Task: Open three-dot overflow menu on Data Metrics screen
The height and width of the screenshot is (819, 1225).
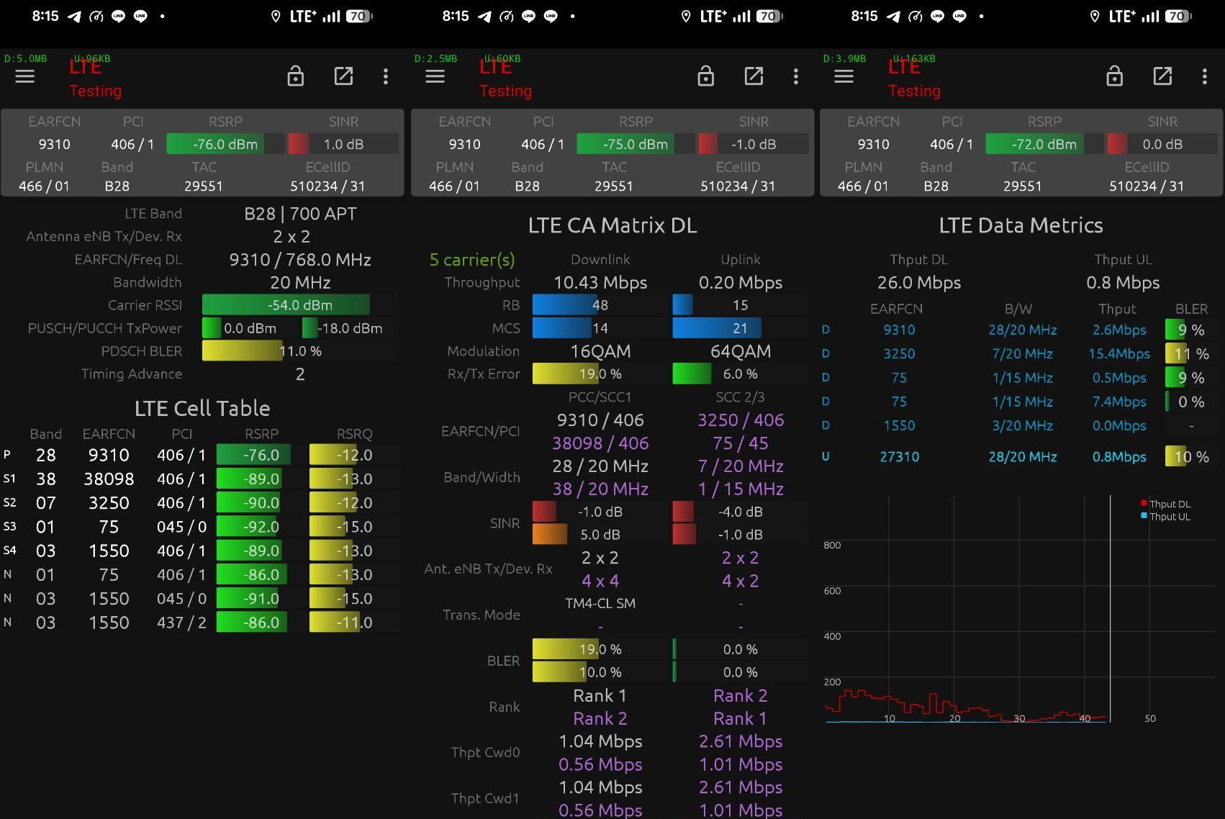Action: pos(1204,76)
